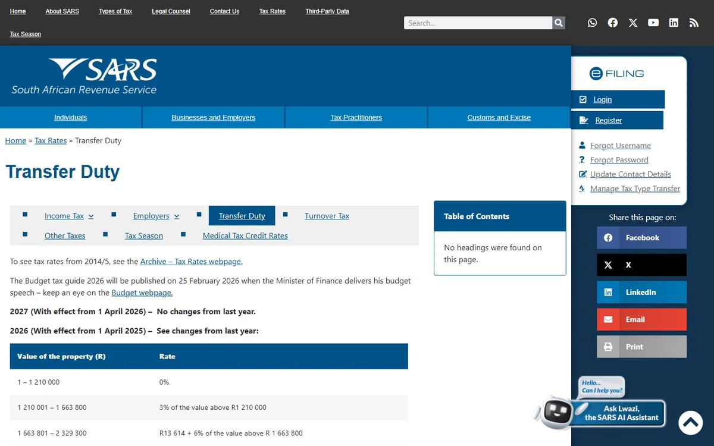Click 'Value of the property (R)' column header
The height and width of the screenshot is (446, 714).
click(61, 356)
